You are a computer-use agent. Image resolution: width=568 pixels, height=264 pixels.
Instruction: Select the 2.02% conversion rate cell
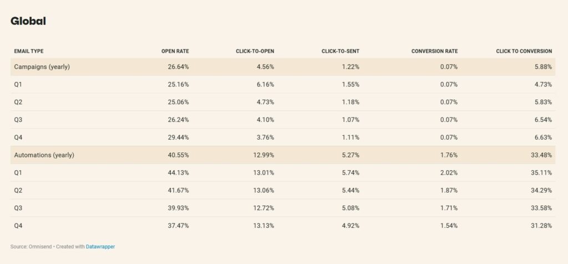pyautogui.click(x=448, y=173)
